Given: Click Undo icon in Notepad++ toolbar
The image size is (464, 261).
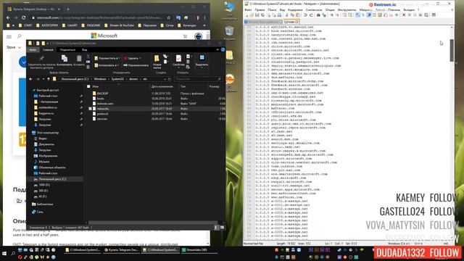Looking at the screenshot, I should (305, 14).
